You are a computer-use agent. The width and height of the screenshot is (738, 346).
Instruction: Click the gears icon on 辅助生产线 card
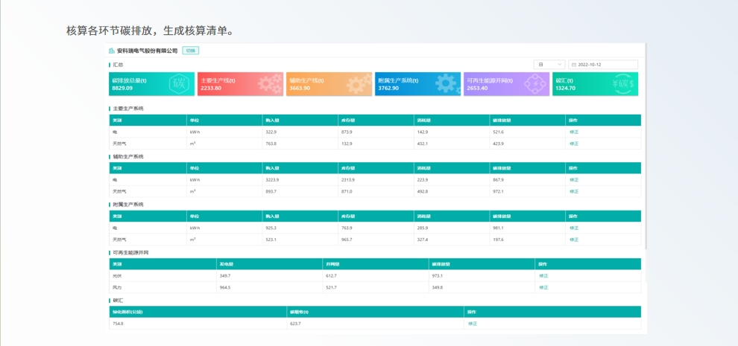(x=358, y=83)
